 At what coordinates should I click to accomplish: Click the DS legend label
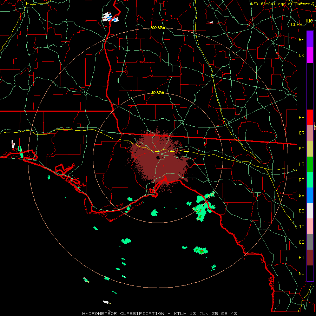(301, 211)
